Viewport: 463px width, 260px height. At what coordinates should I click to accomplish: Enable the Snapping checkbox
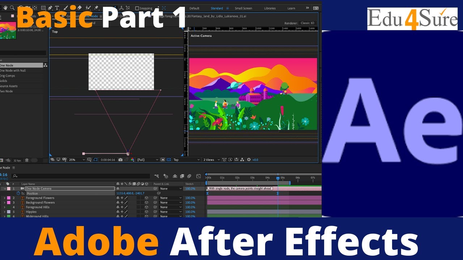click(137, 8)
